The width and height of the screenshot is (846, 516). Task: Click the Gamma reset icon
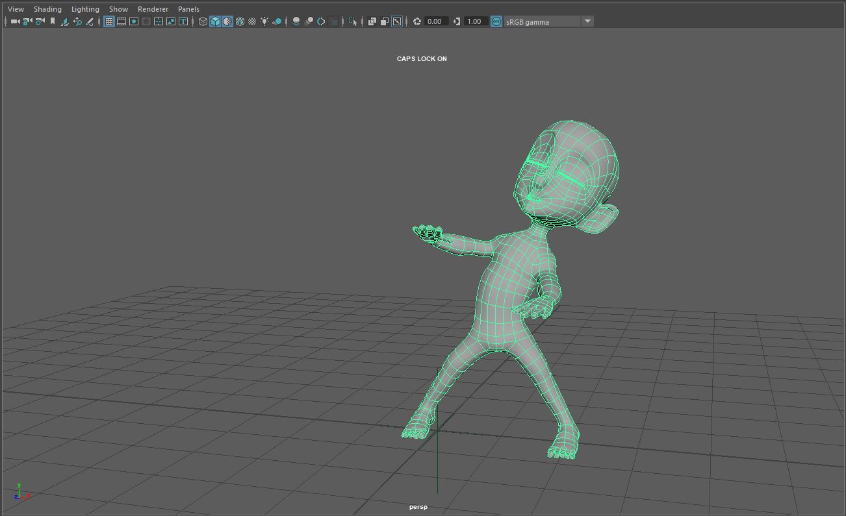pyautogui.click(x=457, y=21)
